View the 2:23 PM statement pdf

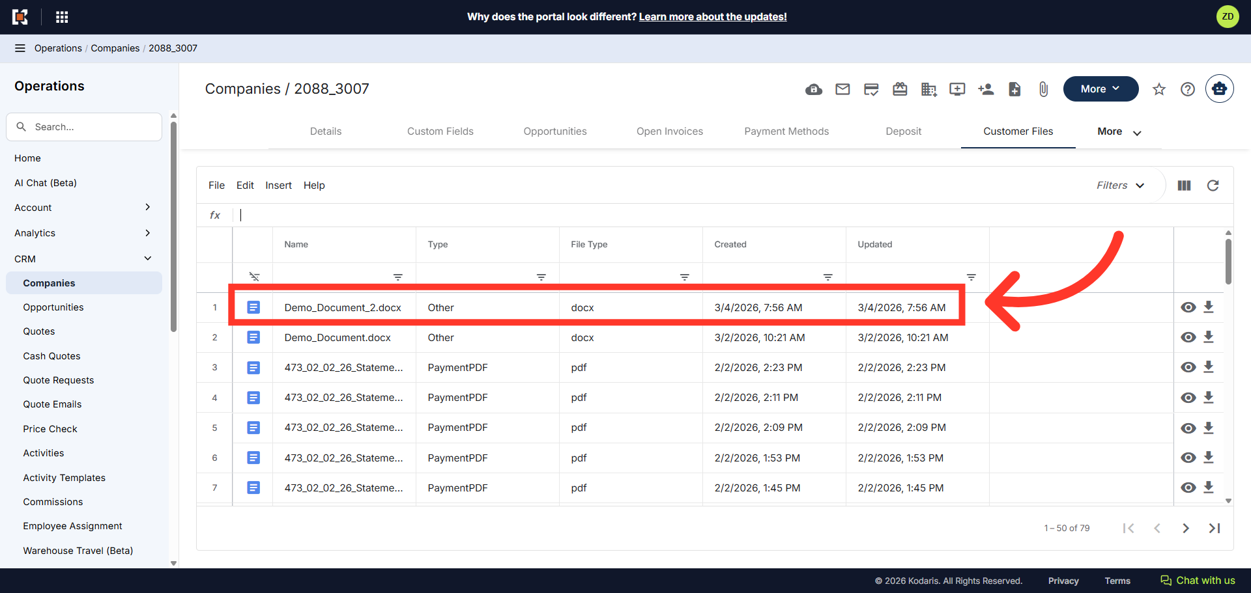pos(1188,367)
